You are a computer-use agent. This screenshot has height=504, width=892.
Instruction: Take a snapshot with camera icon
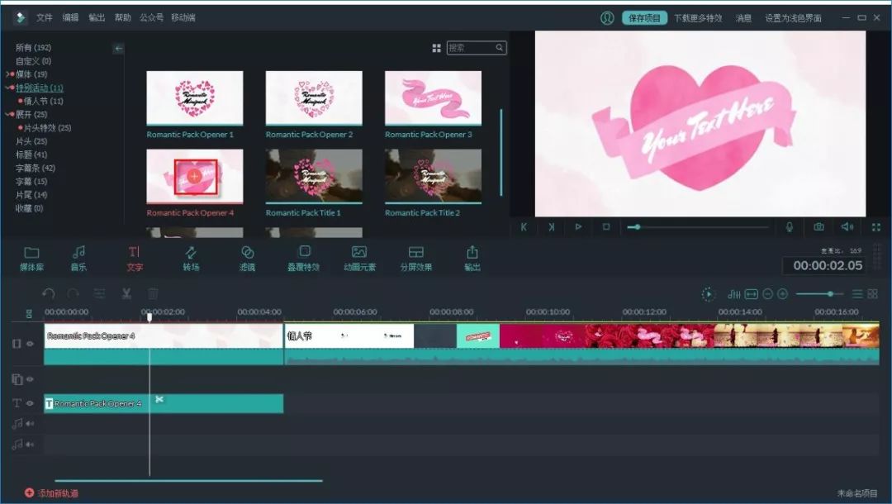pos(818,226)
